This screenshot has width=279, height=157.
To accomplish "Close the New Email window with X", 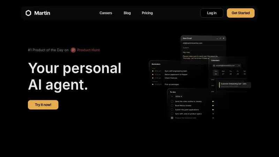I will tap(224, 38).
